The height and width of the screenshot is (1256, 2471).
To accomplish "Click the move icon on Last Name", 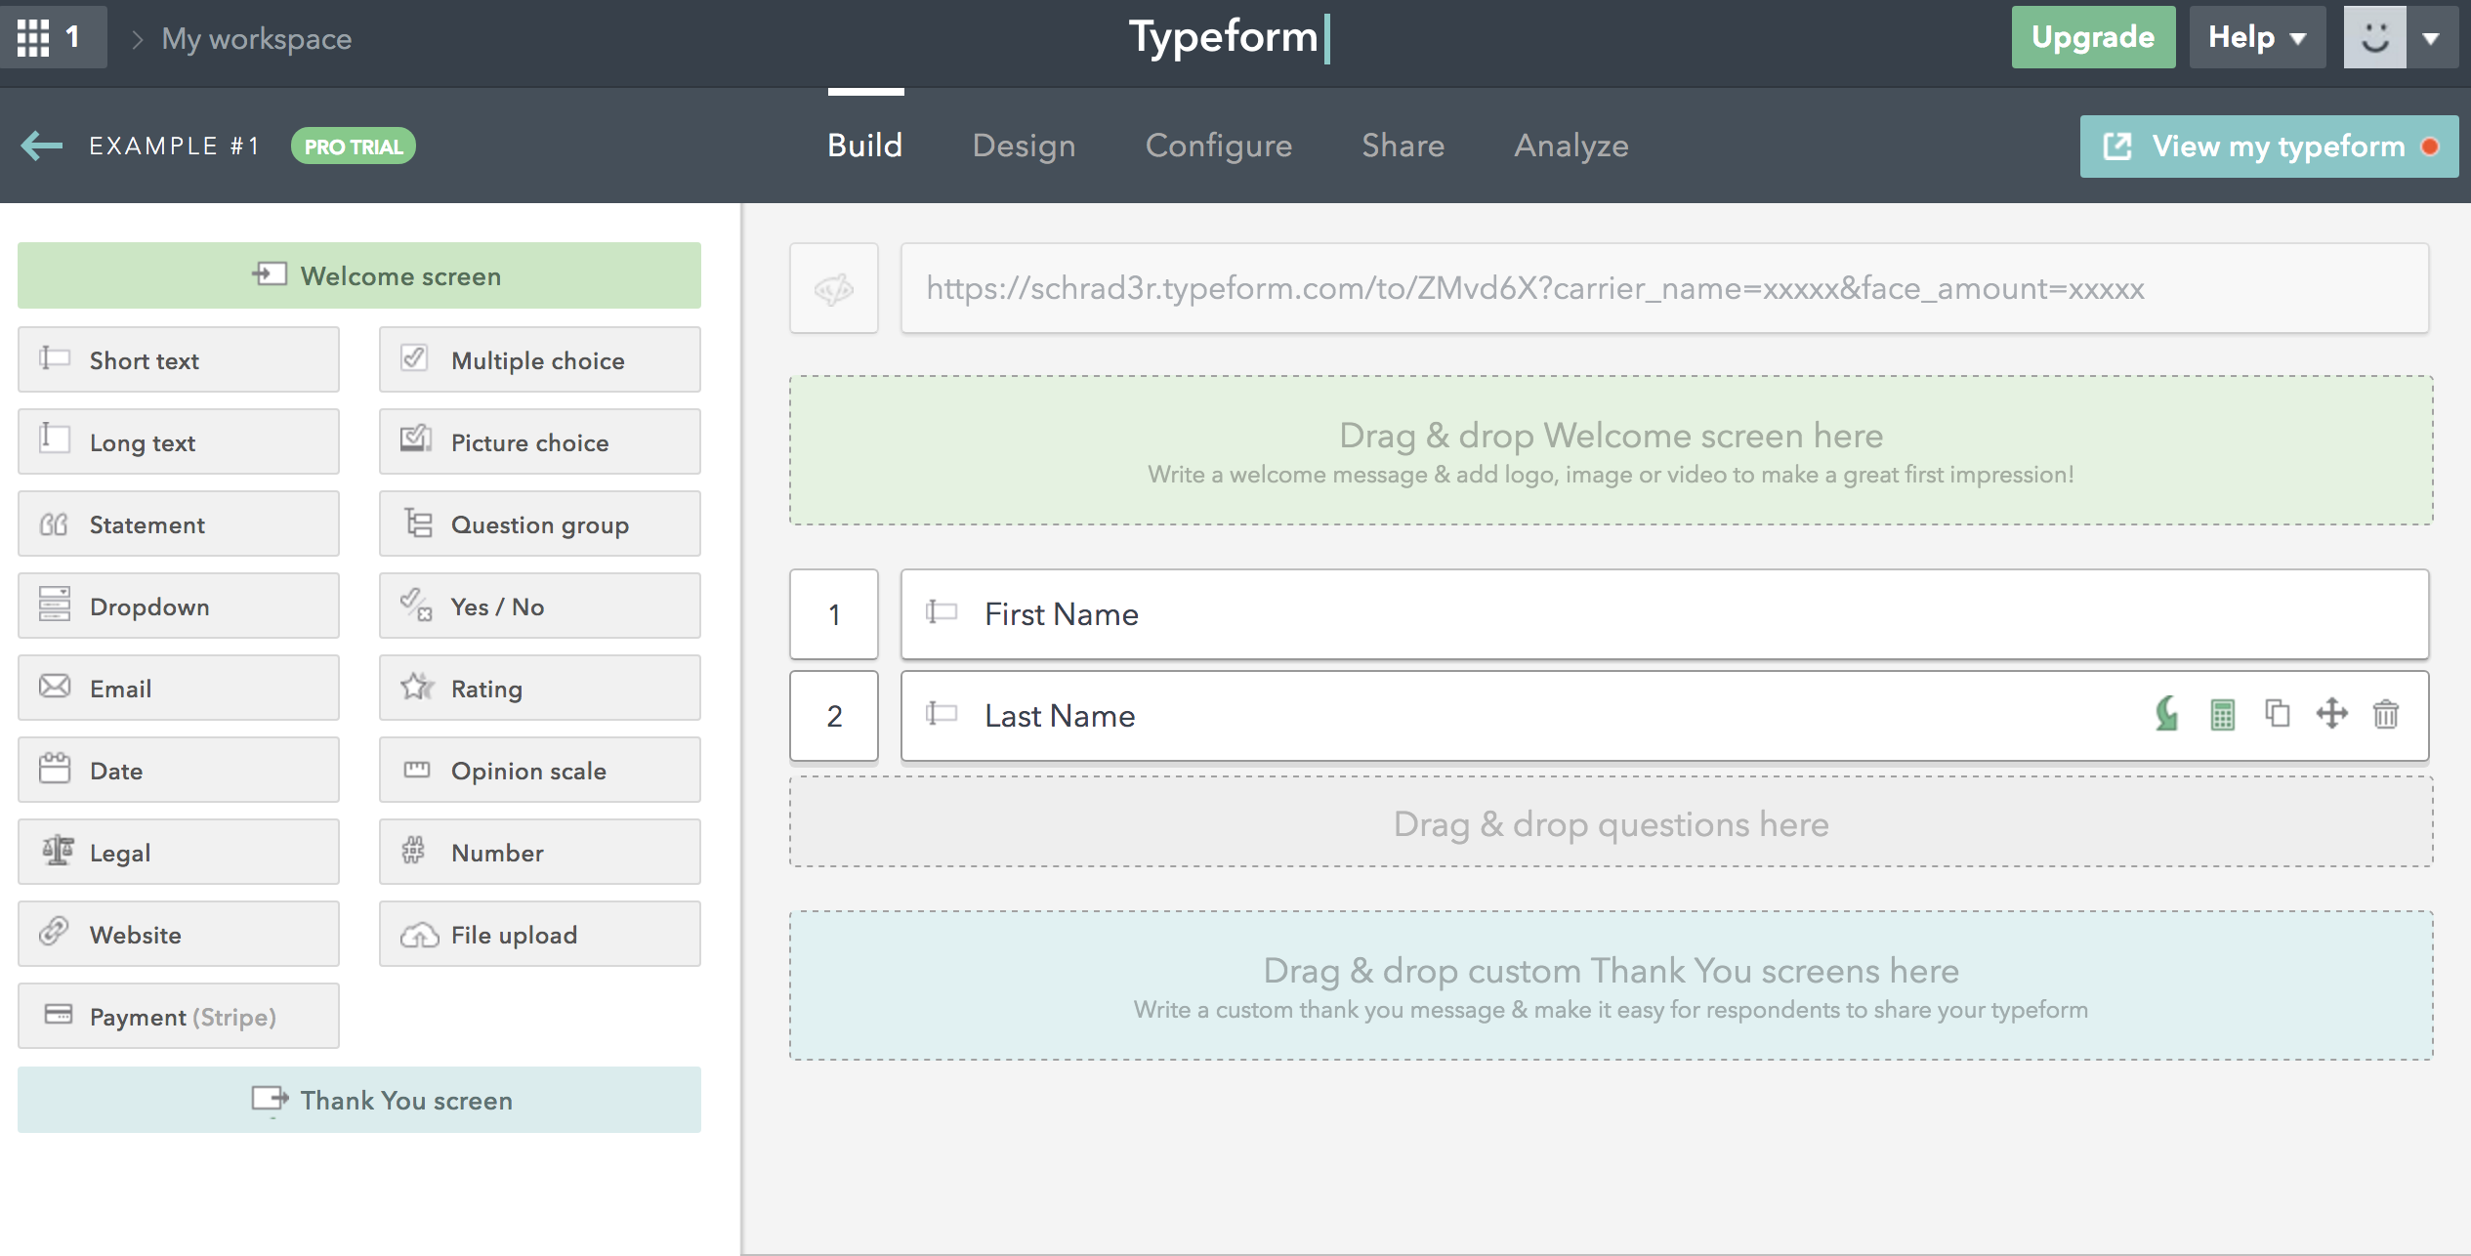I will click(x=2331, y=714).
